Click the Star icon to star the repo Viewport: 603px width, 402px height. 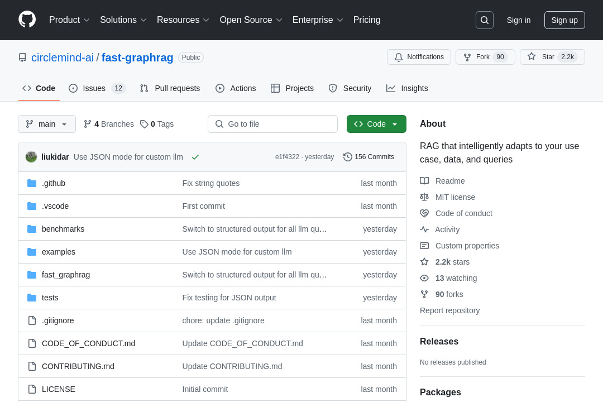click(x=531, y=56)
